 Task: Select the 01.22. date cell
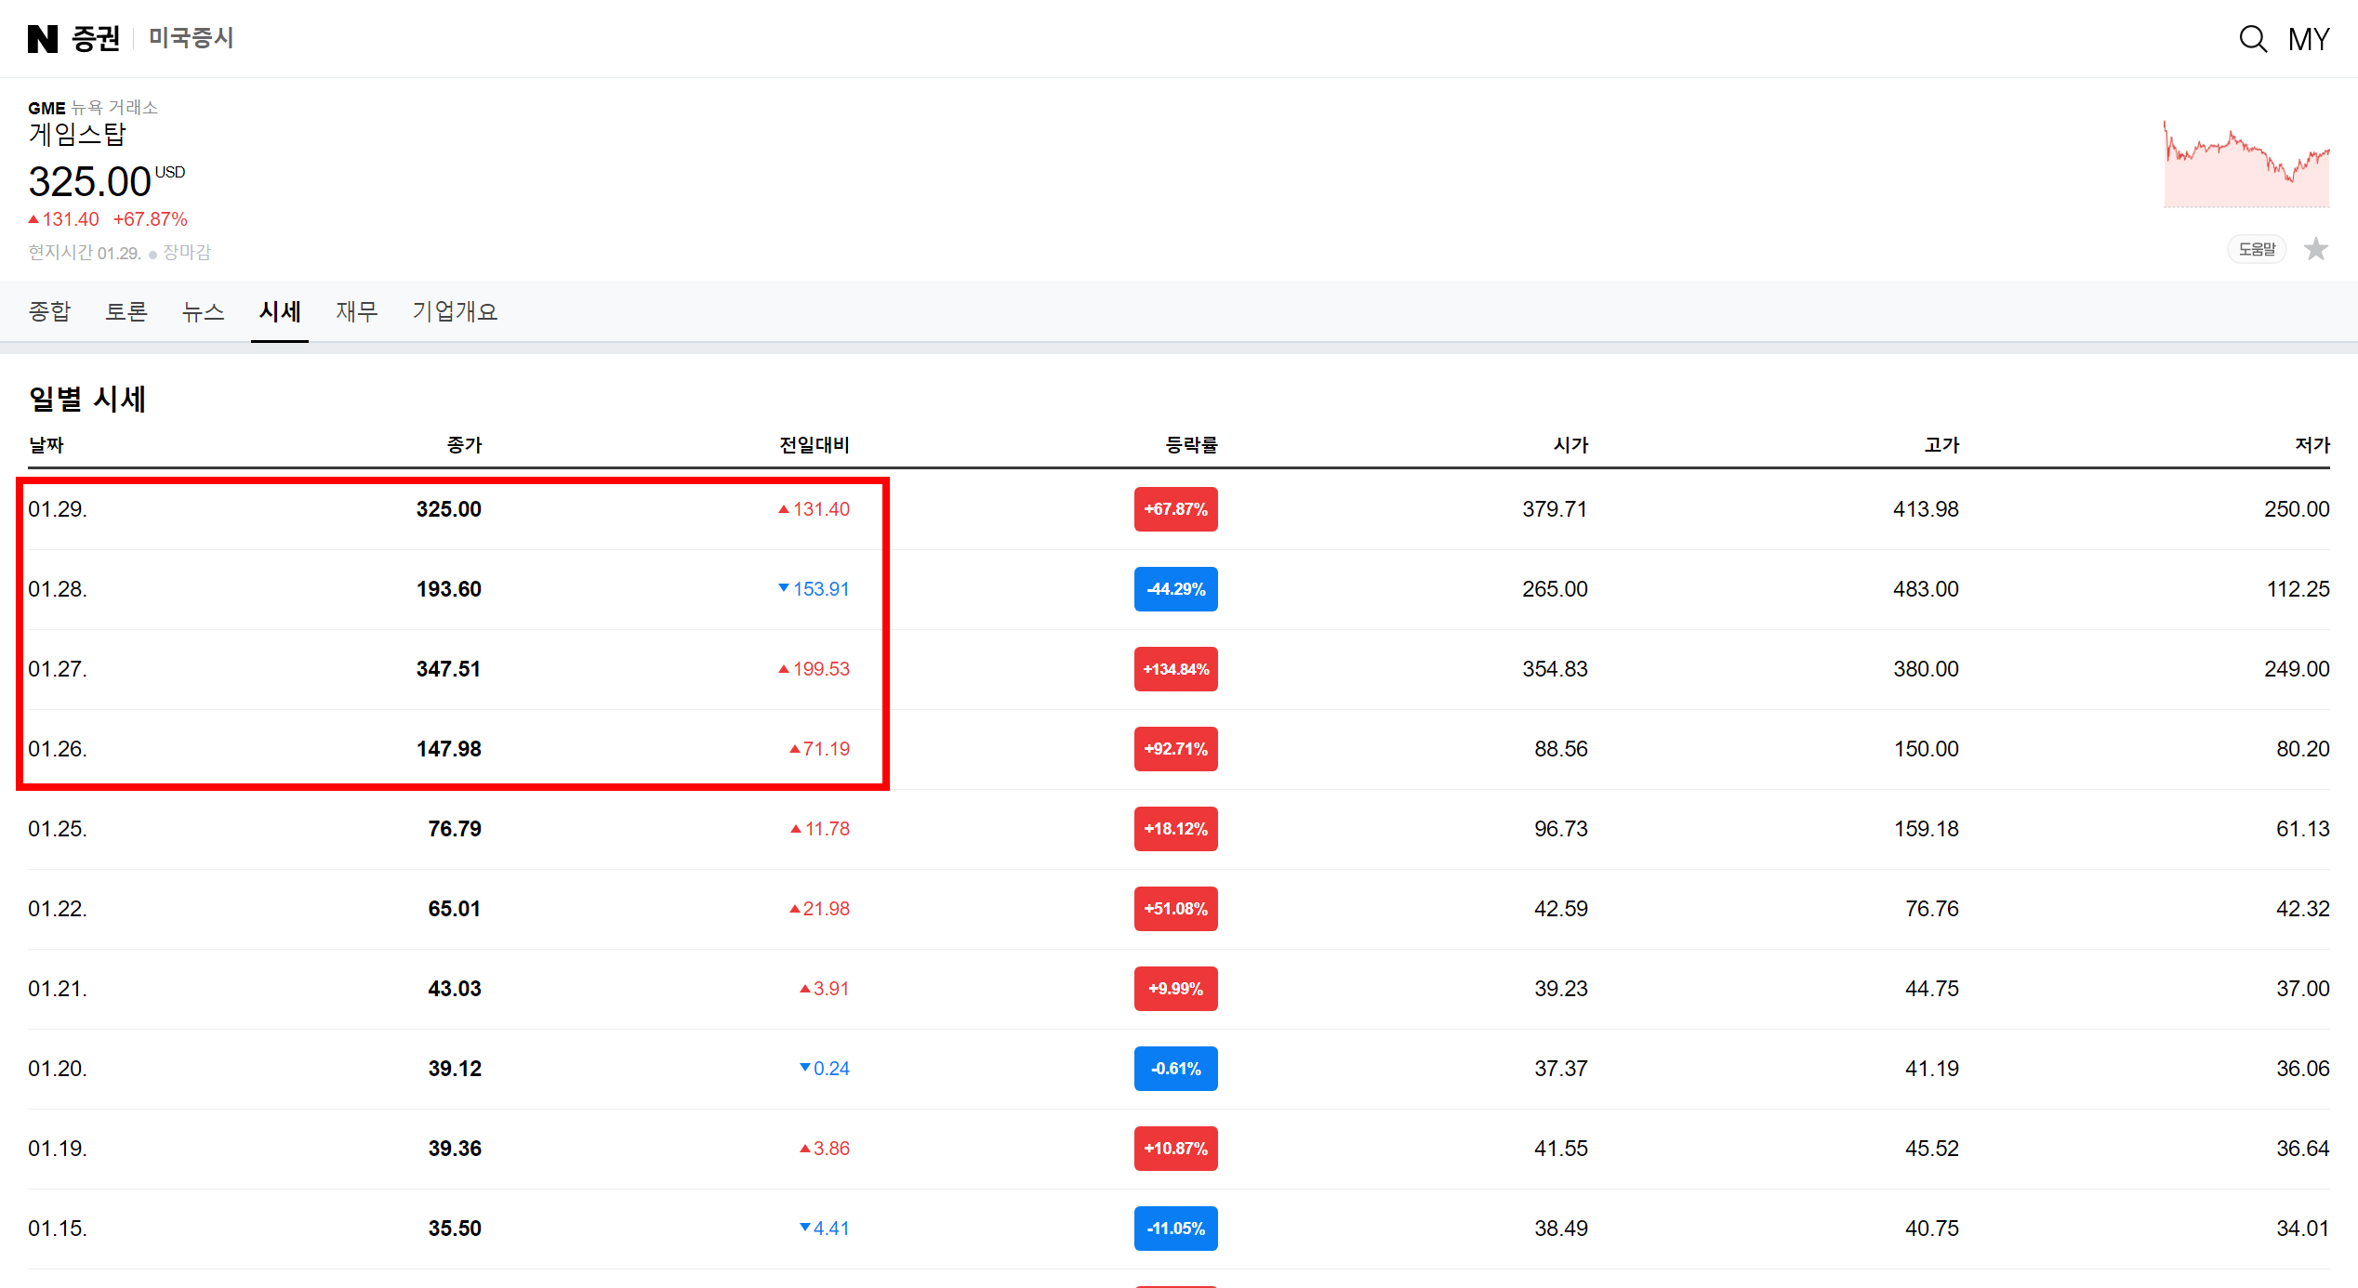pyautogui.click(x=58, y=909)
